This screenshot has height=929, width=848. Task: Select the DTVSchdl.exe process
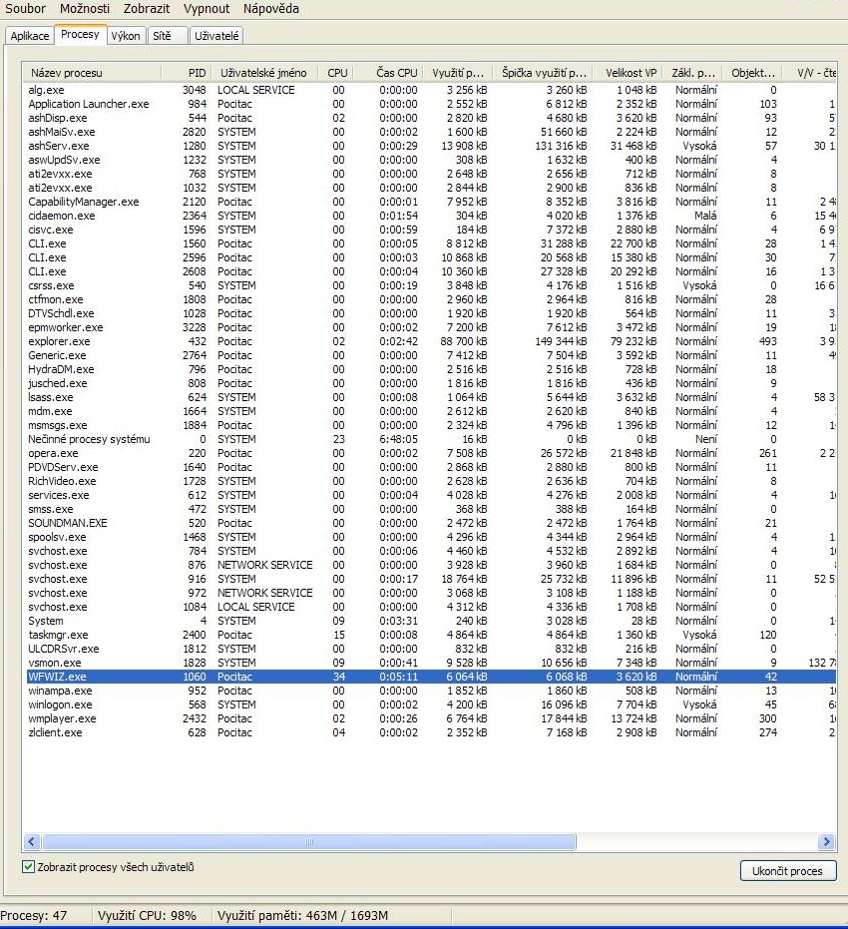pos(431,313)
